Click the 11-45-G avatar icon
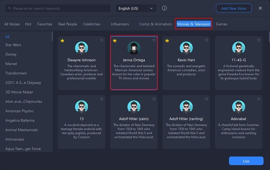 (238, 48)
